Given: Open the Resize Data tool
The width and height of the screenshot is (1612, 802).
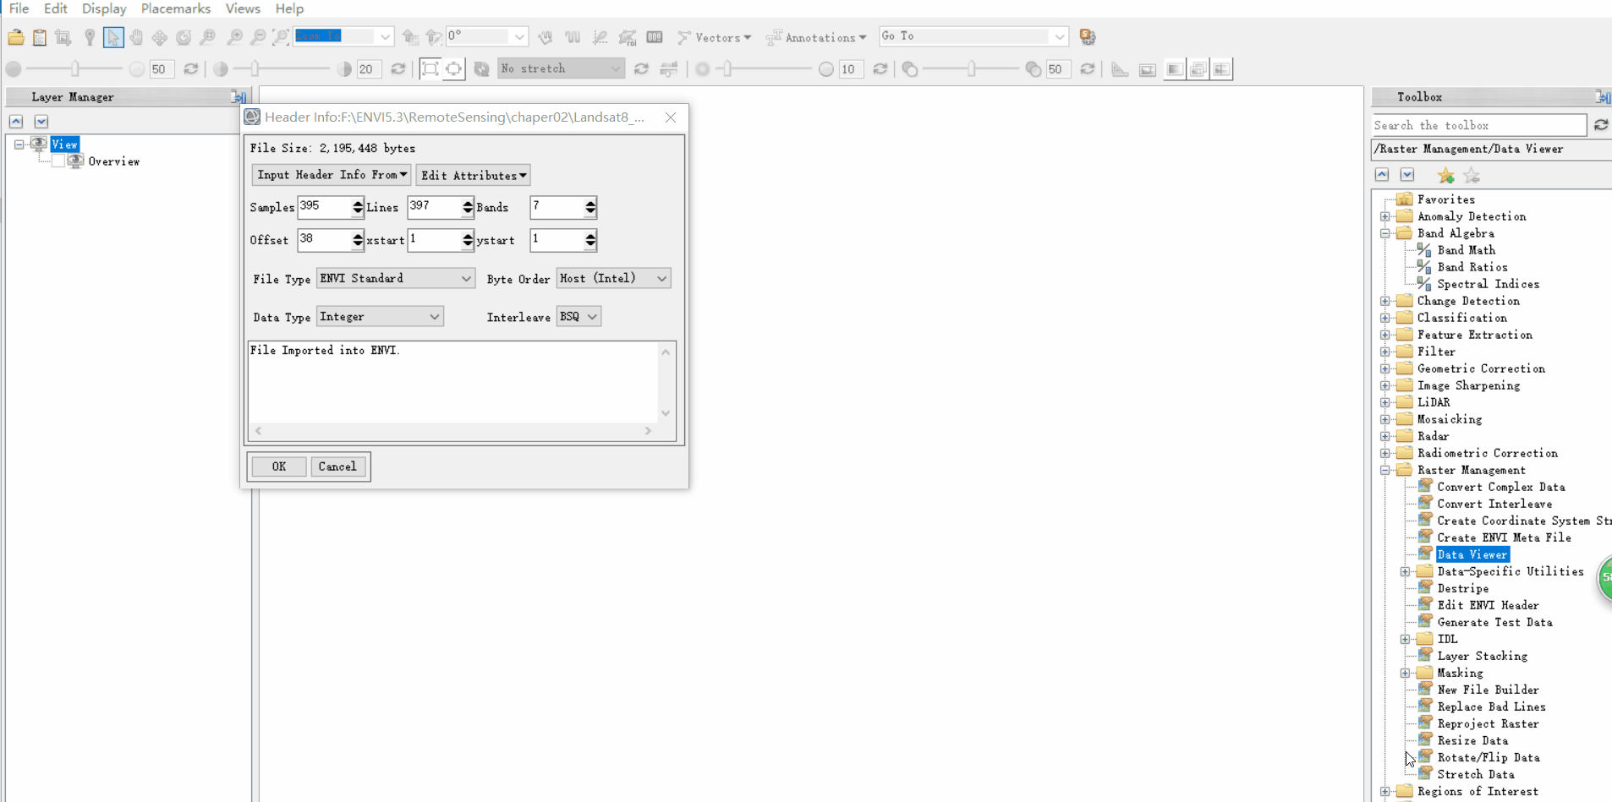Looking at the screenshot, I should [x=1472, y=740].
